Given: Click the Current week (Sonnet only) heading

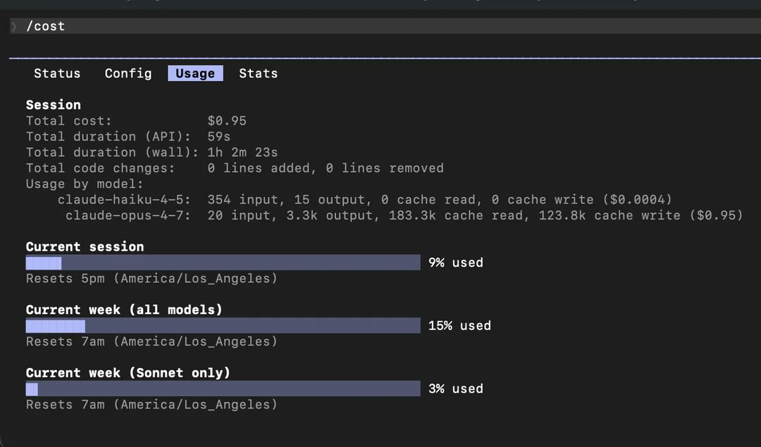Looking at the screenshot, I should (x=128, y=373).
